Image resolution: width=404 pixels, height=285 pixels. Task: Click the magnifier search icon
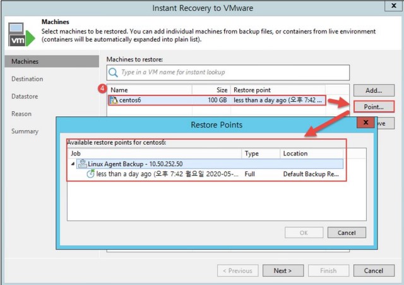113,73
